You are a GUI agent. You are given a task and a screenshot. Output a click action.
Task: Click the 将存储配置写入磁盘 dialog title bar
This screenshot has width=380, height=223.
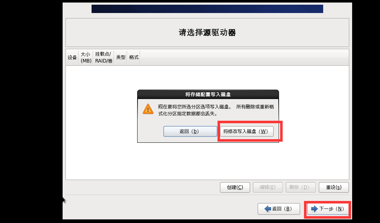click(x=208, y=94)
